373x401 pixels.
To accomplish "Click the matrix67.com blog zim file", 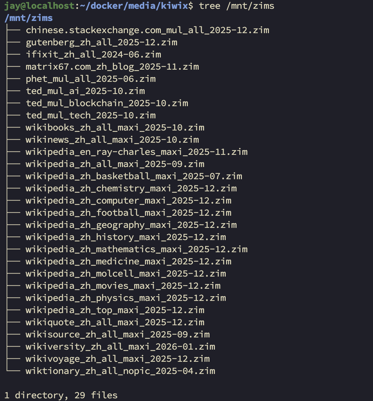I will click(x=112, y=67).
